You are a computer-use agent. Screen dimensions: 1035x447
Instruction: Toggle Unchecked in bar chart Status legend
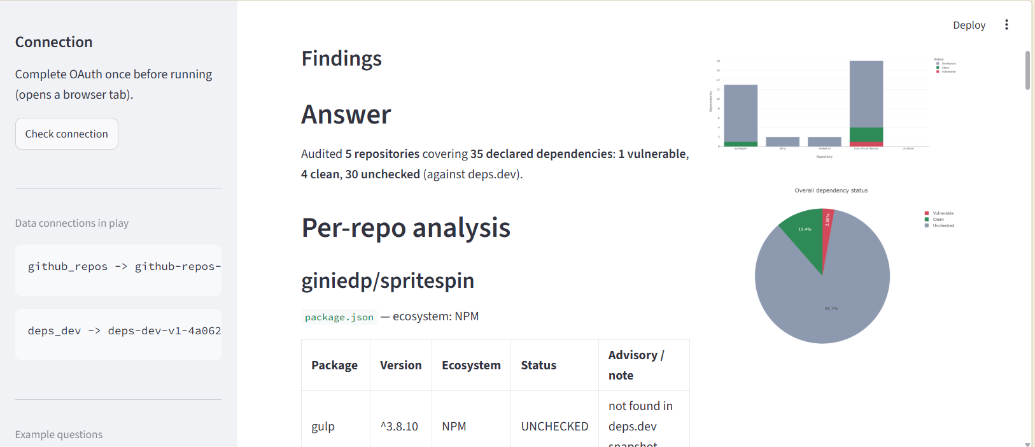[x=946, y=64]
